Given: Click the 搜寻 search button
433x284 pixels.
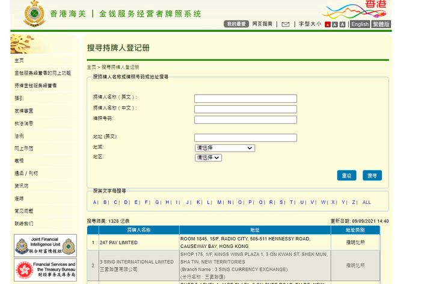Looking at the screenshot, I should [x=372, y=176].
